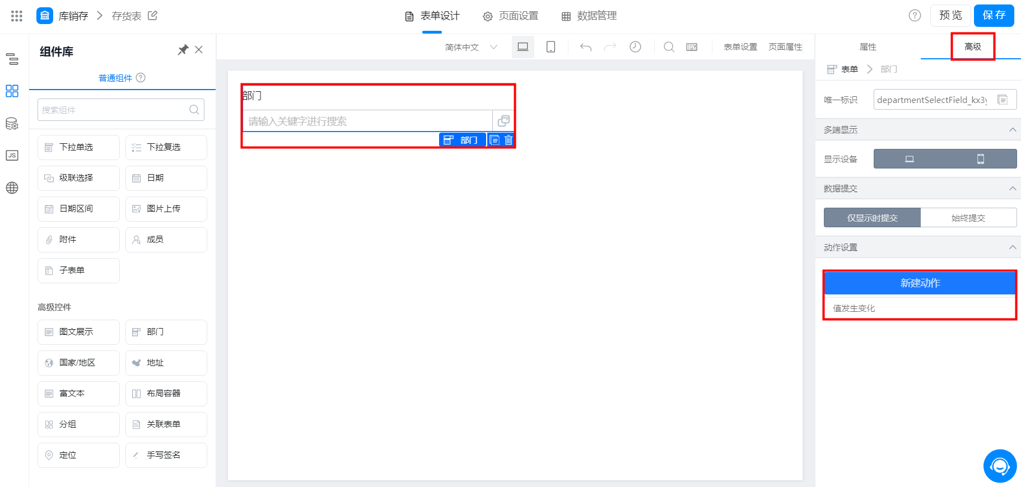This screenshot has width=1021, height=487.
Task: Select the 普通组件 tab
Action: (115, 78)
